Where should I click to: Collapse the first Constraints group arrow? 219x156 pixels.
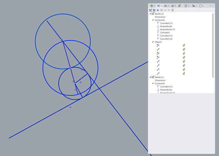point(153,20)
